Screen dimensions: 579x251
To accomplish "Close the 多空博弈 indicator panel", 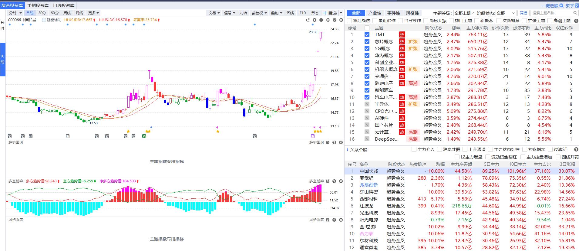I will pyautogui.click(x=341, y=181).
